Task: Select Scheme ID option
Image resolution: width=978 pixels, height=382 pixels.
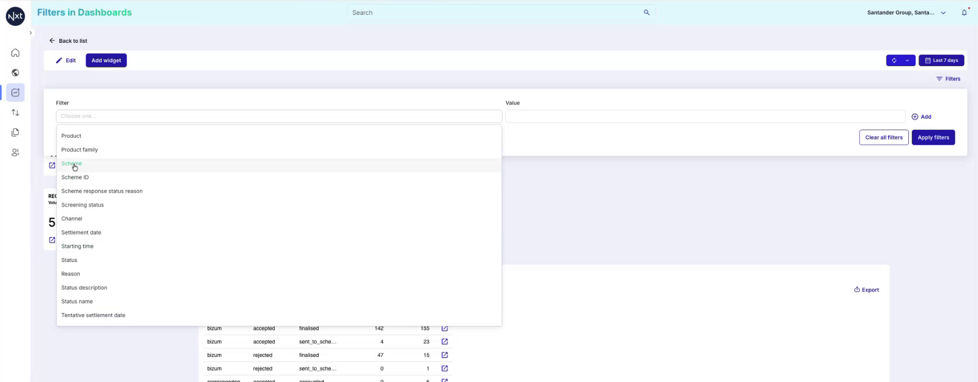Action: click(279, 177)
